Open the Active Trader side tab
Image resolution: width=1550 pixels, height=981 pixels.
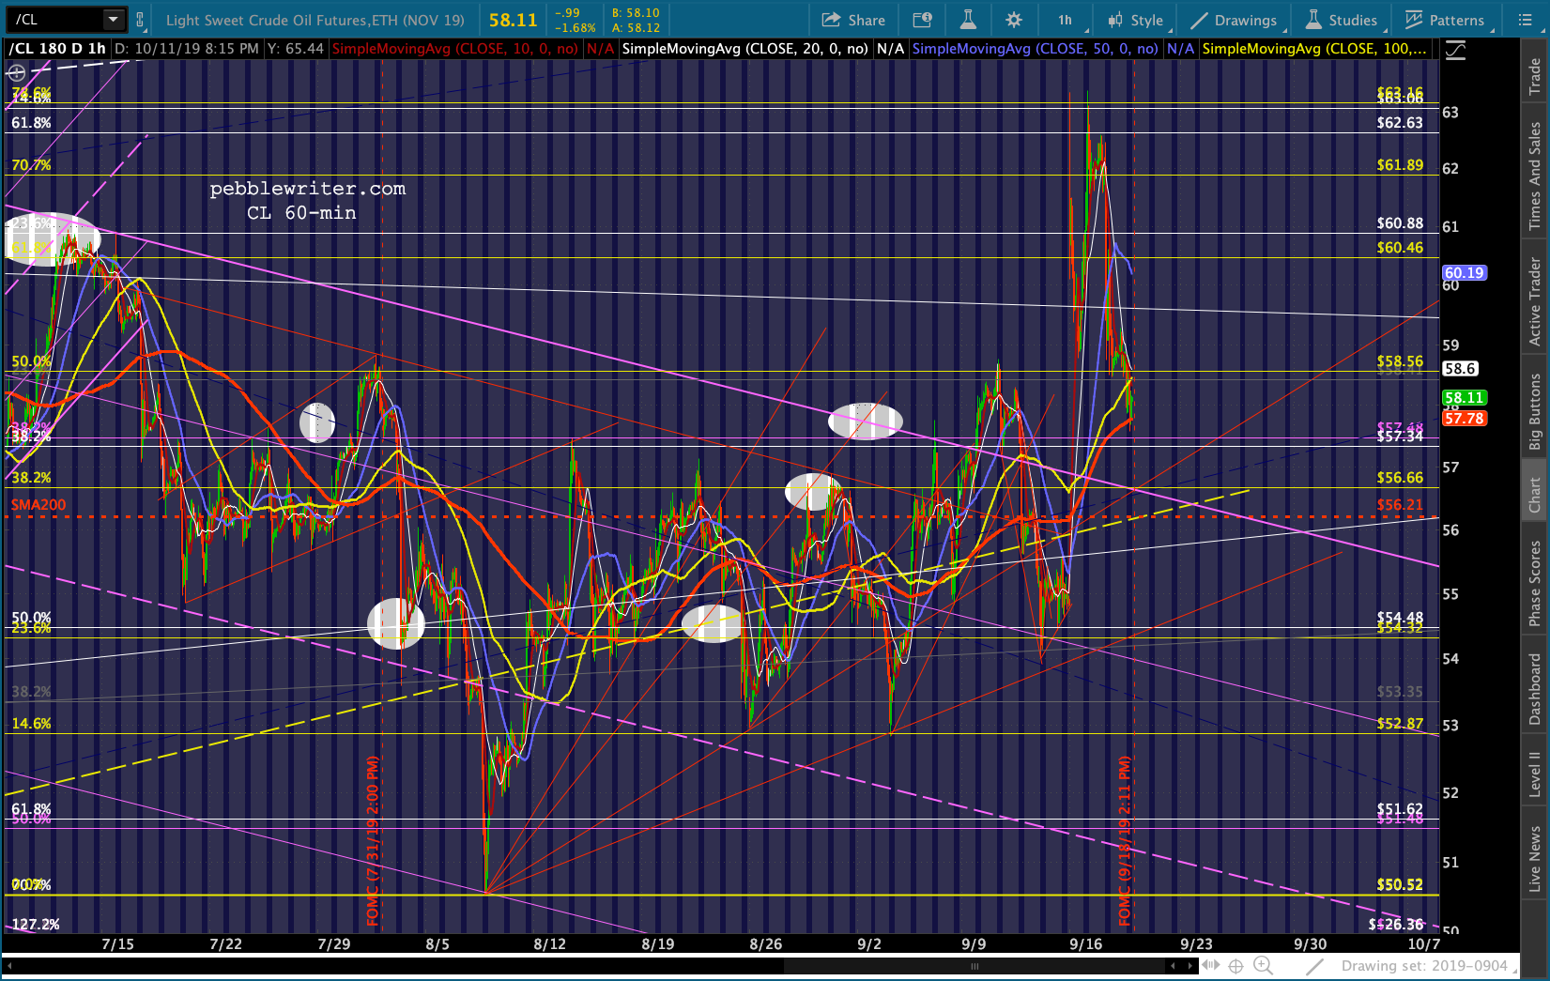1535,301
